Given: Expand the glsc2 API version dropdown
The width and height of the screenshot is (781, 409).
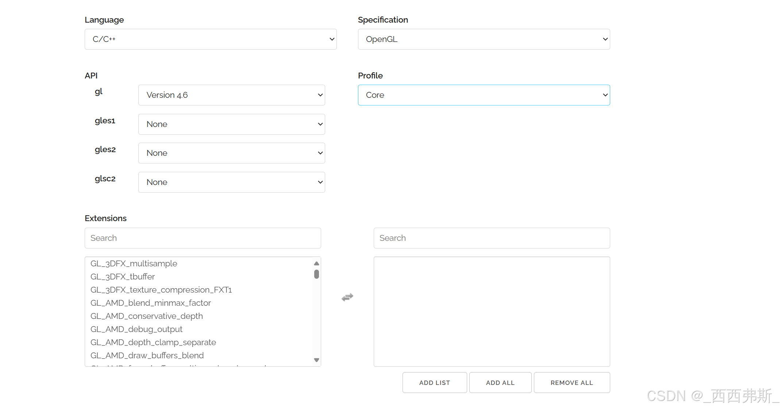Looking at the screenshot, I should tap(231, 182).
